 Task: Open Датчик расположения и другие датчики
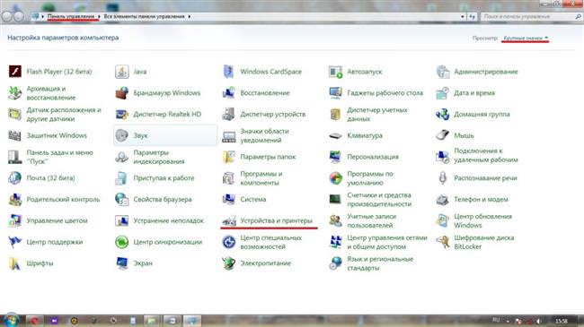(64, 115)
